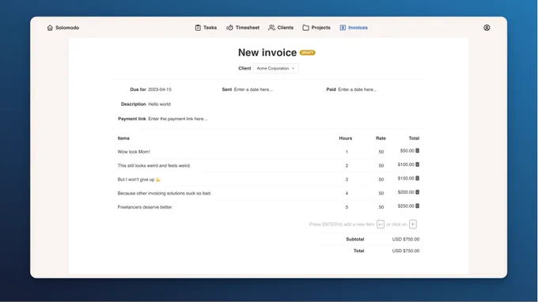Screen dimensions: 538x302
Task: Click the Solomodo home icon
Action: tap(50, 28)
